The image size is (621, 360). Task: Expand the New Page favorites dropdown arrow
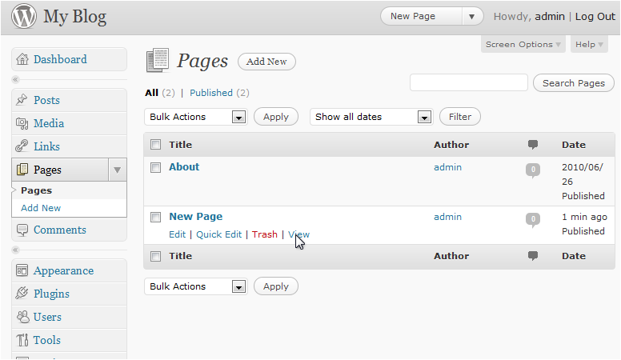471,17
